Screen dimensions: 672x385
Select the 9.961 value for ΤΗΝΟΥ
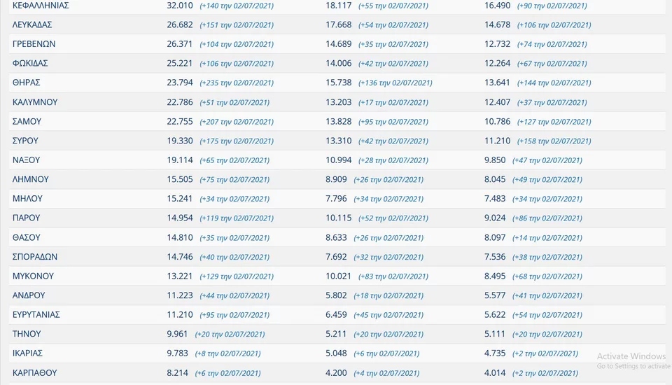tap(178, 334)
